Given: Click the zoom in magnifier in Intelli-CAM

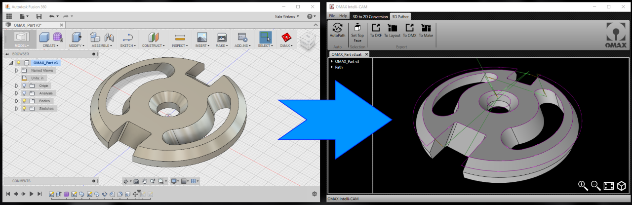Looking at the screenshot, I should [x=583, y=186].
